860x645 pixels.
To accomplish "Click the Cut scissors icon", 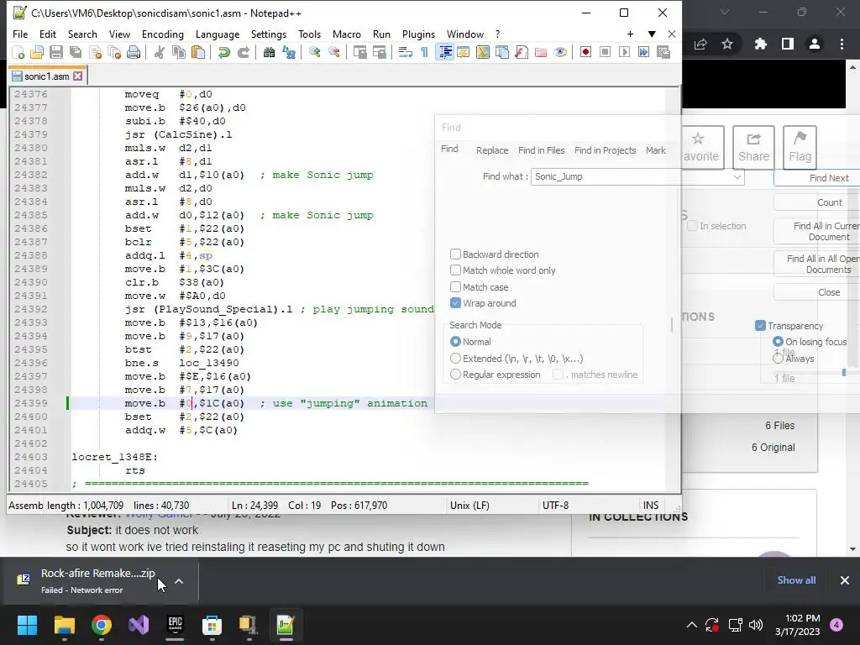I will [x=160, y=52].
